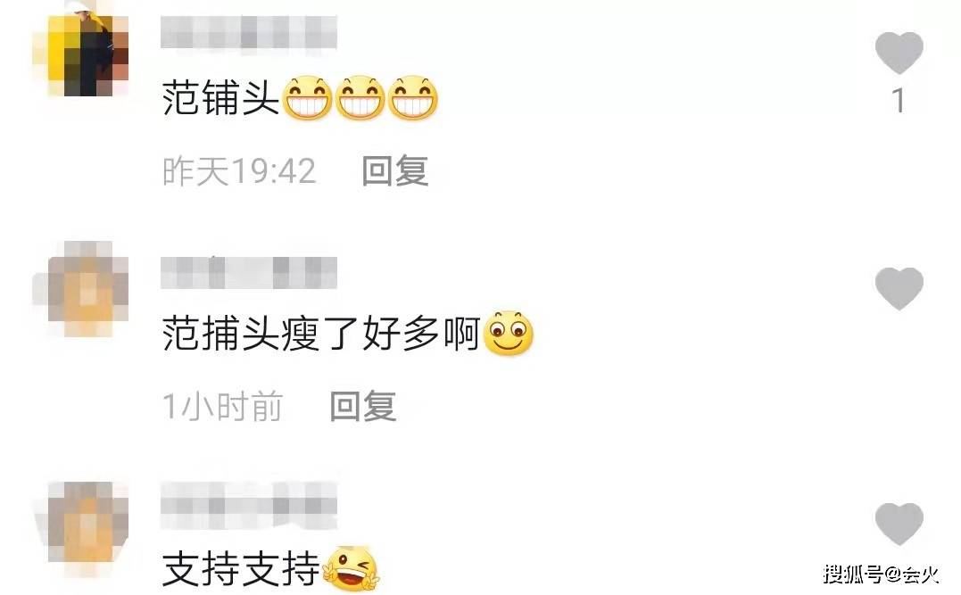This screenshot has height=595, width=961.
Task: Click the like count 1 on first comment
Action: point(899,101)
